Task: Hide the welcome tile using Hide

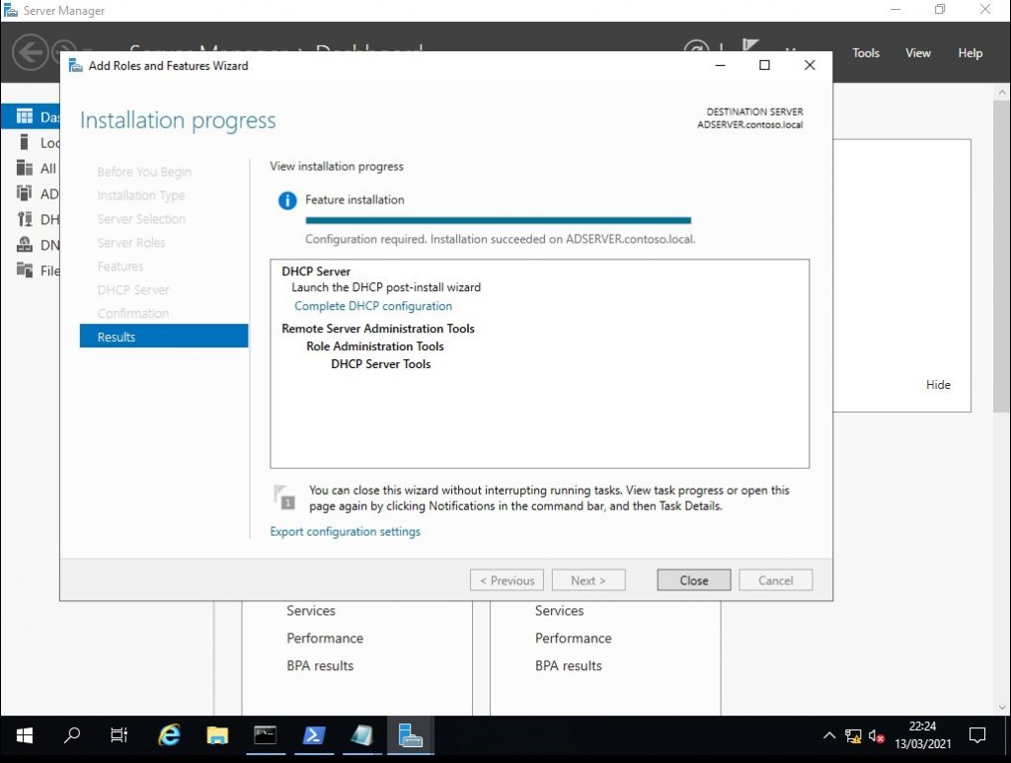Action: tap(938, 385)
